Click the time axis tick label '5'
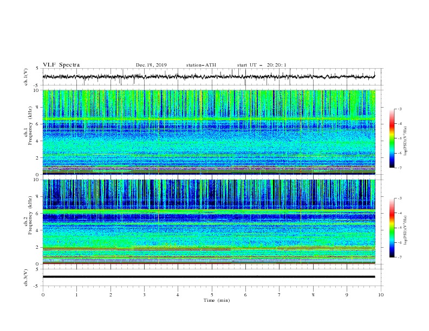The height and width of the screenshot is (331, 429). [x=212, y=295]
